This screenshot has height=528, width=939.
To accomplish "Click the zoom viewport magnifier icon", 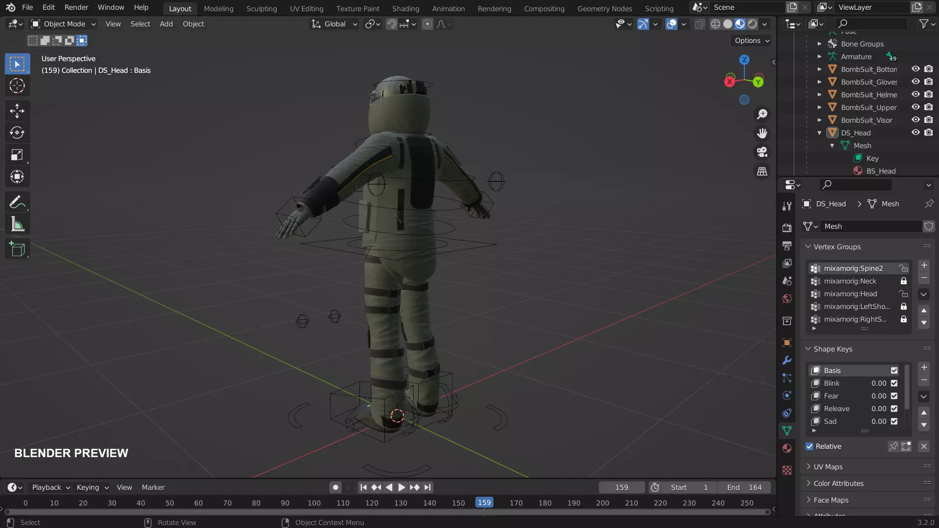I will tap(762, 114).
